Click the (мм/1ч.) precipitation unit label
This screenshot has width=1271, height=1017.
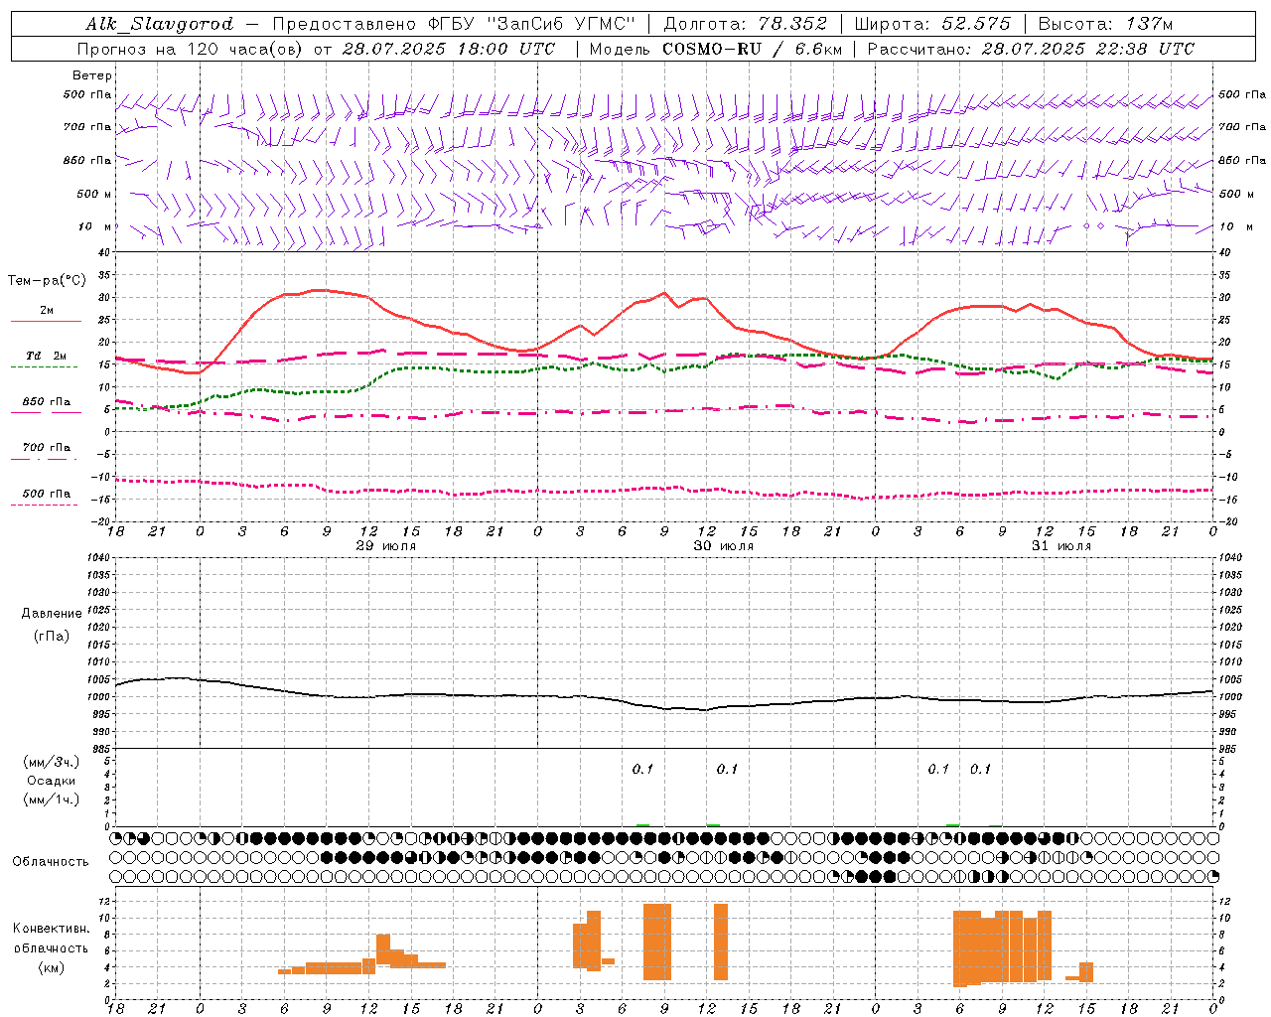point(52,799)
